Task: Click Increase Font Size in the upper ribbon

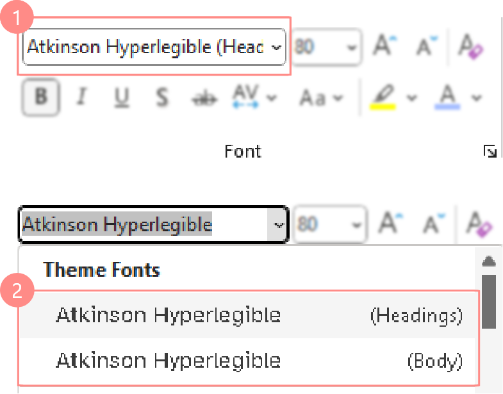Action: [x=384, y=46]
